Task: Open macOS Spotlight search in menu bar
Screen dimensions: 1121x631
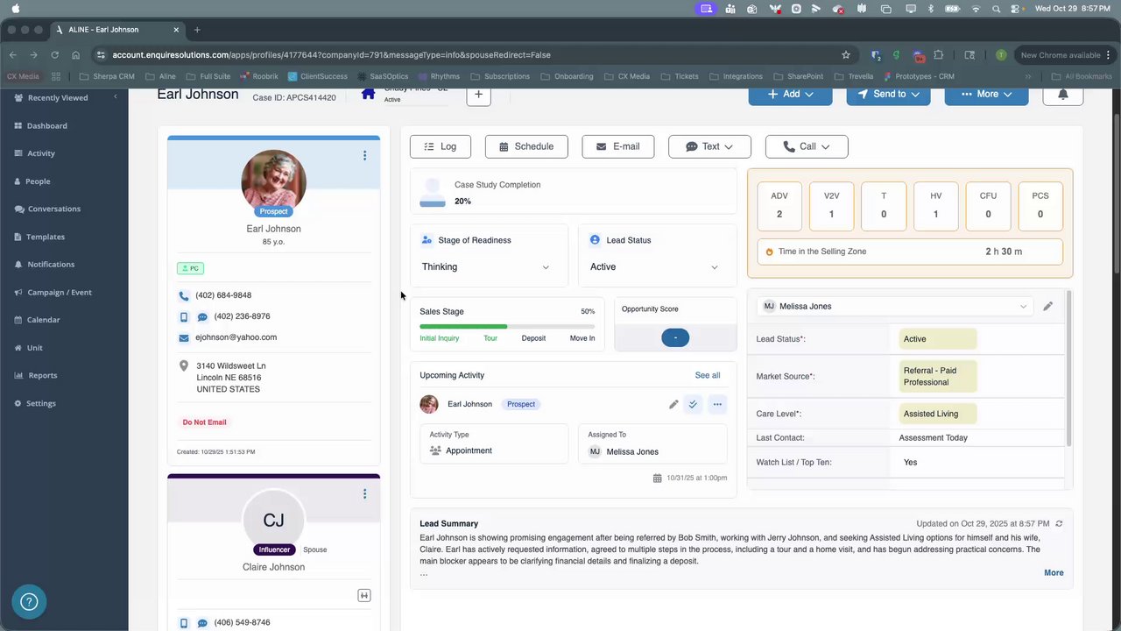Action: point(997,9)
